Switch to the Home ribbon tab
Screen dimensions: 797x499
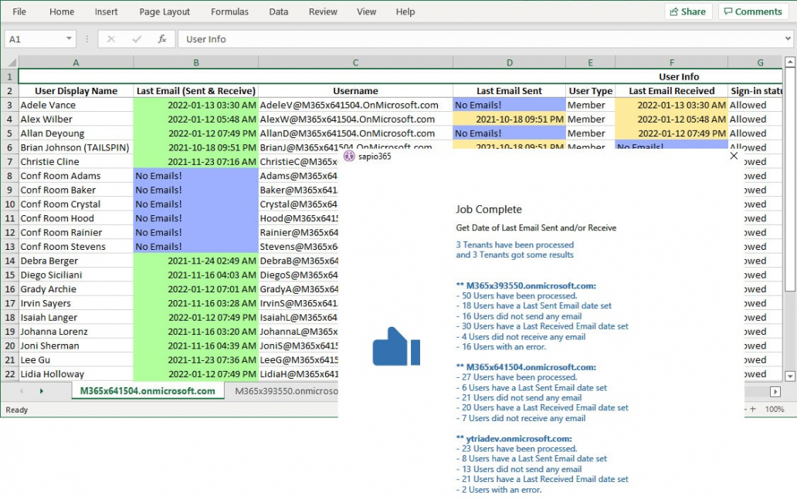point(62,12)
